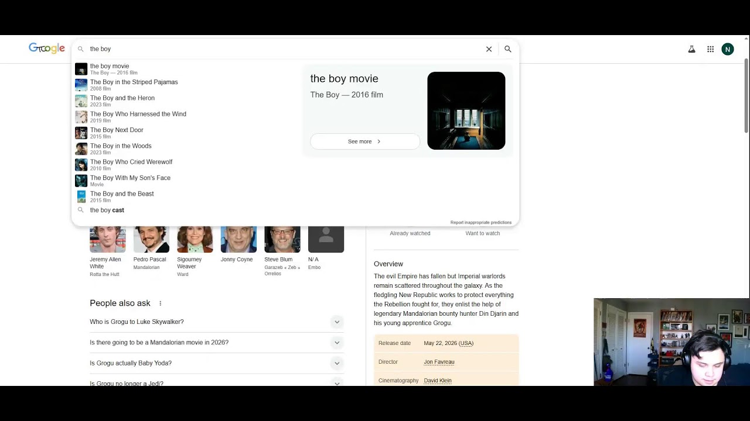
Task: Click magnifier icon beside 'the boy cast'
Action: (81, 210)
